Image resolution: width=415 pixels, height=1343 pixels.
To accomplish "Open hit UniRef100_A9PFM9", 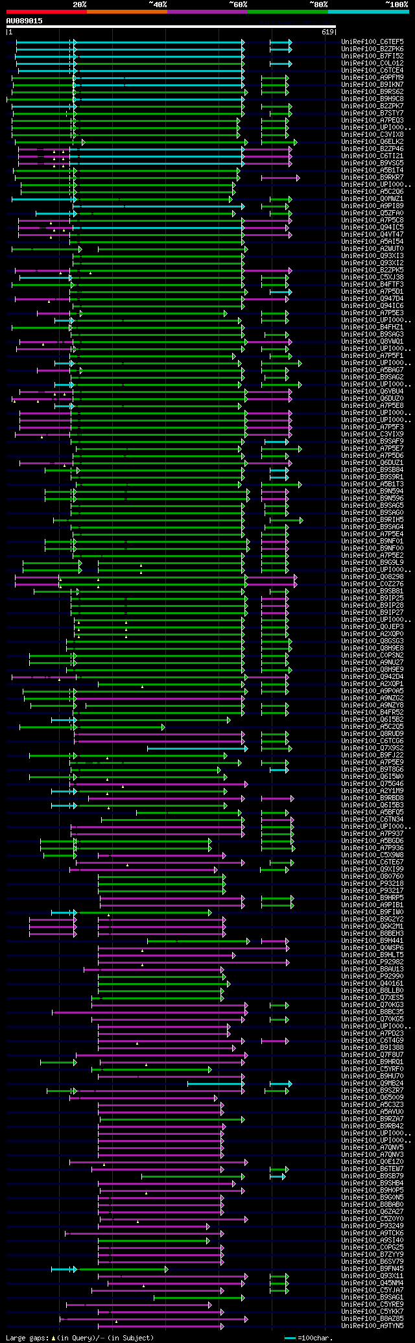I will click(x=372, y=77).
